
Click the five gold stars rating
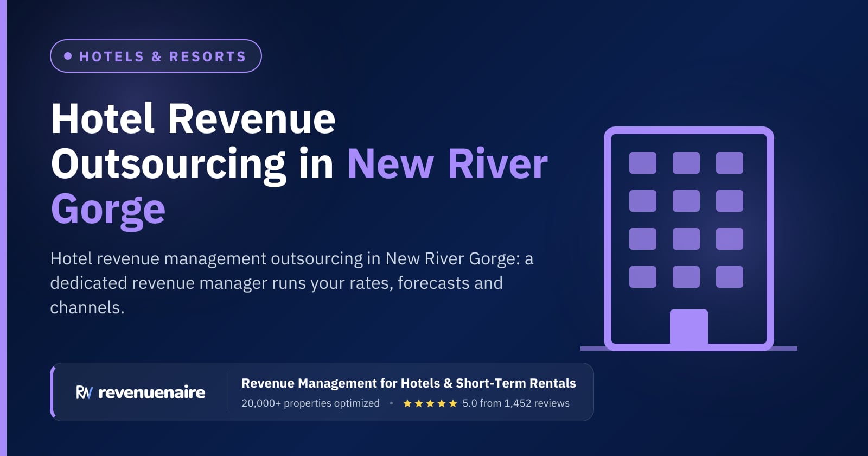coord(430,403)
